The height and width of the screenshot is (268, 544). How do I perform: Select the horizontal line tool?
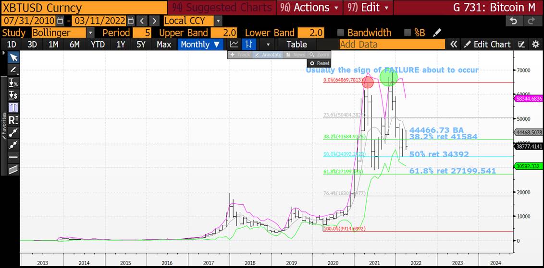tap(13, 157)
